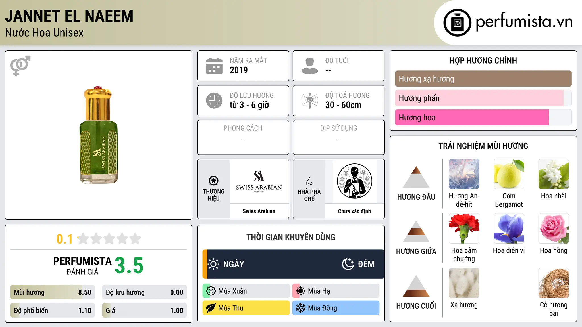This screenshot has height=327, width=582.
Task: Click the ĐÊM label in day-night bar
Action: 366,264
